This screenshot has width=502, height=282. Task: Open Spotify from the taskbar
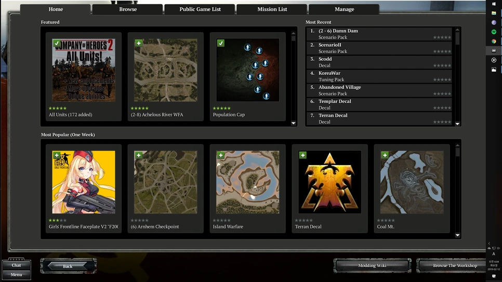click(x=494, y=32)
